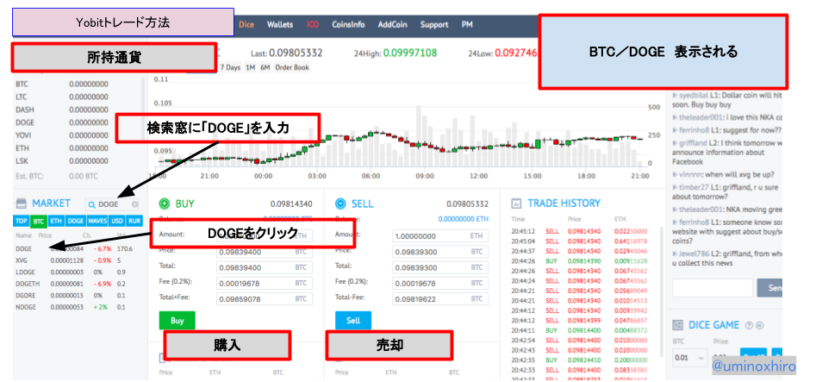The image size is (822, 382).
Task: Open CoinsInfo in the top navigation
Action: point(348,24)
